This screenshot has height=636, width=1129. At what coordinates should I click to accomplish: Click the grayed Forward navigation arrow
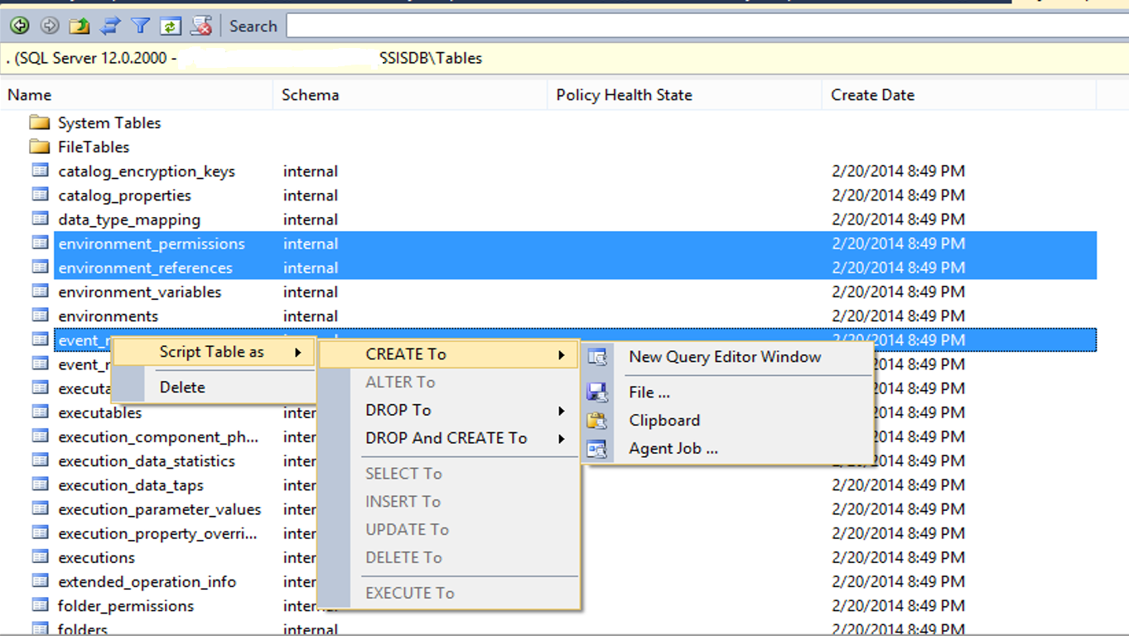coord(49,26)
